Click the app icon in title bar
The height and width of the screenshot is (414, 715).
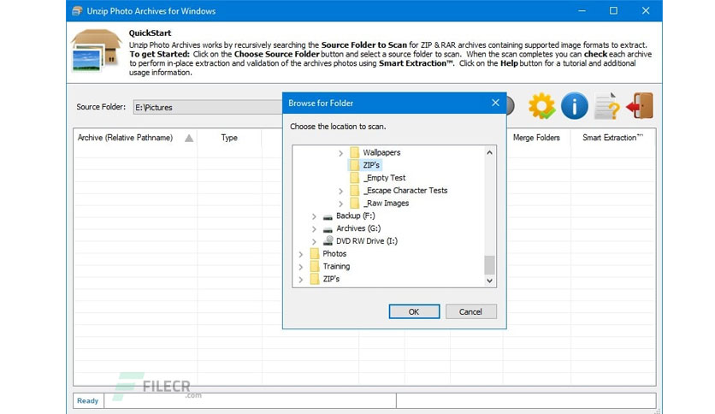pos(77,11)
